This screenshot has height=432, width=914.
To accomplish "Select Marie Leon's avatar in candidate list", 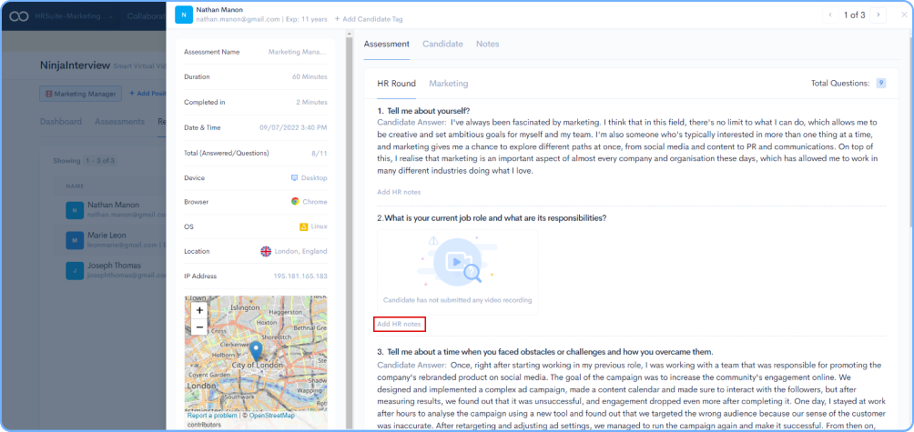I will [x=74, y=240].
